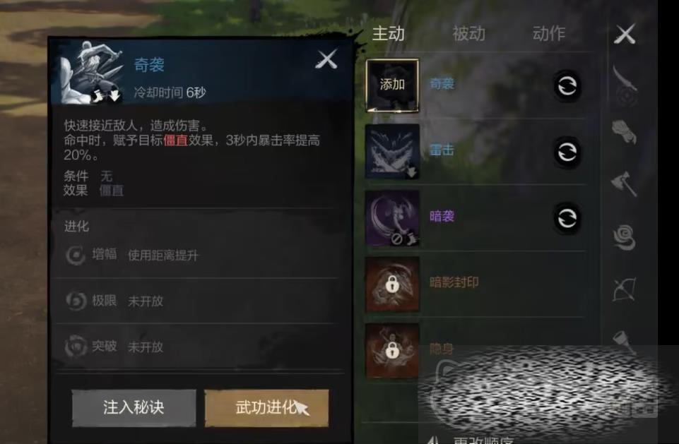Click the locked 暗影封印 skill icon
679x444 pixels.
tap(392, 284)
